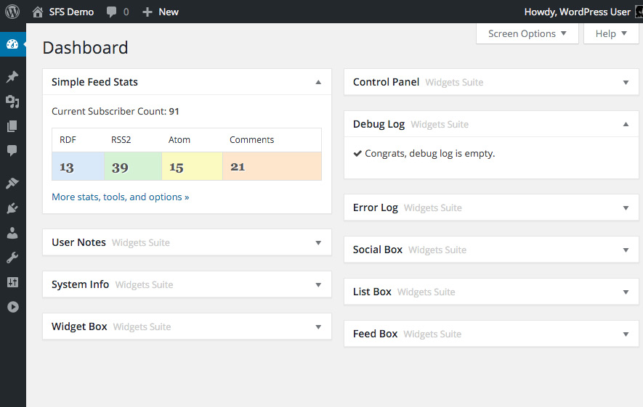The image size is (643, 407).
Task: Expand the User Notes widget
Action: [x=318, y=243]
